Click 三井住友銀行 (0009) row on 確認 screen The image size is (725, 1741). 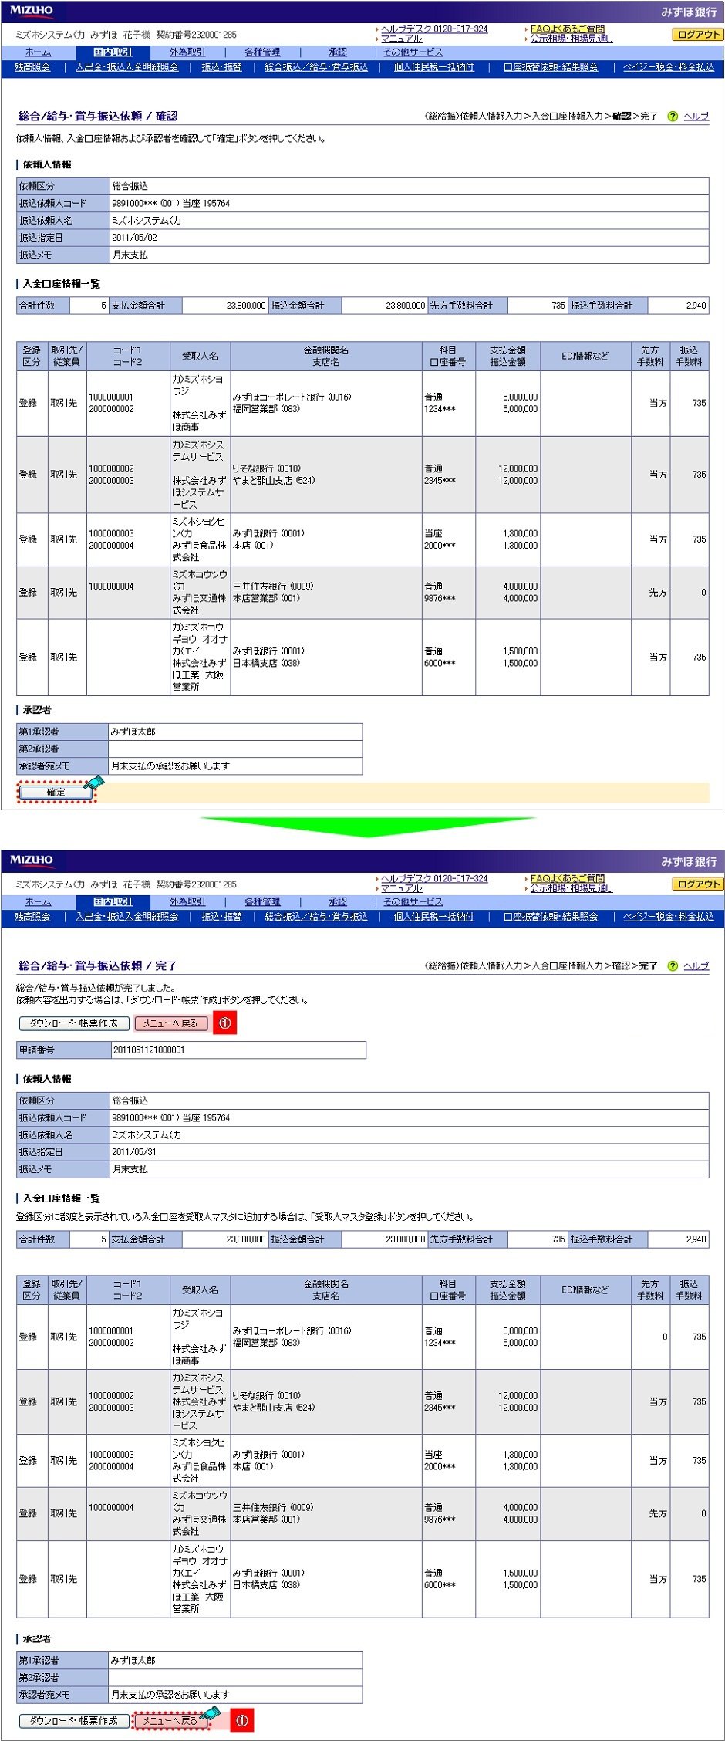[x=362, y=593]
